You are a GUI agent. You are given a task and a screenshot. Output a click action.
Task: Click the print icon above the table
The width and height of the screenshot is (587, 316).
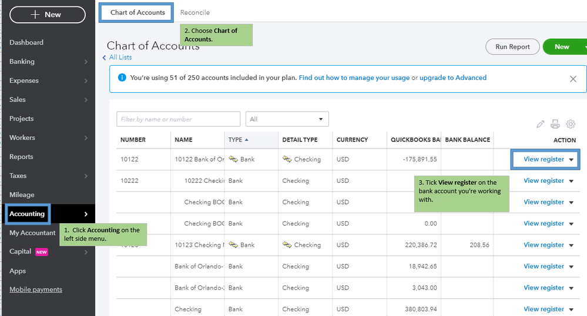coord(555,124)
